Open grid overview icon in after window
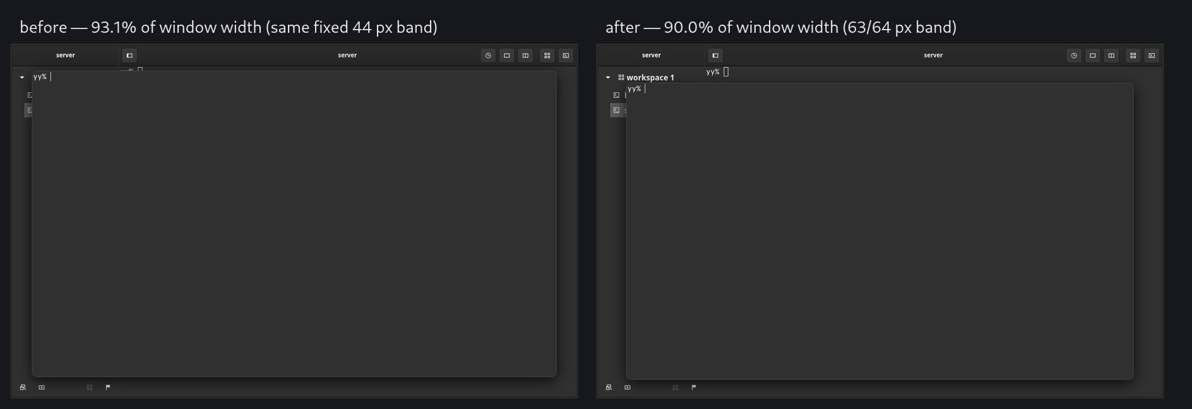Image resolution: width=1192 pixels, height=409 pixels. (1133, 56)
